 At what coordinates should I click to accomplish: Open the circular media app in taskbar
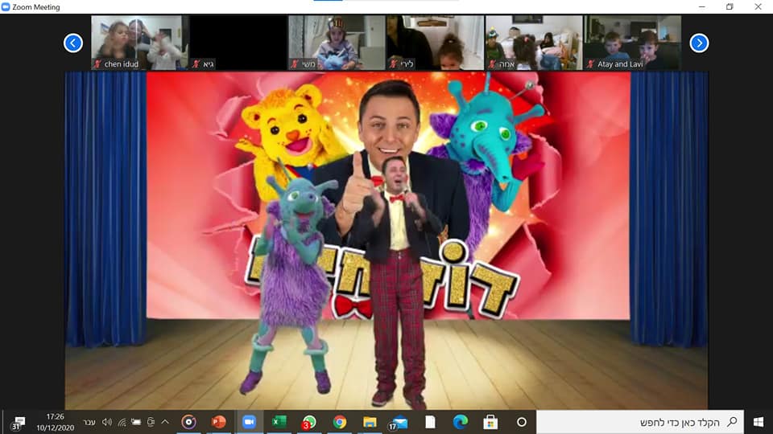tap(188, 422)
